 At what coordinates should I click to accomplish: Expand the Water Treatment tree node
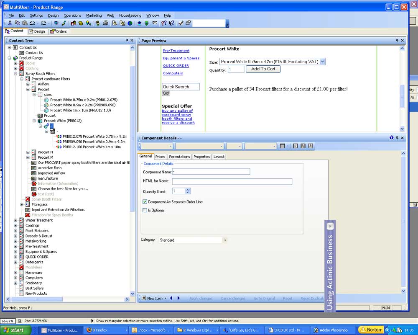click(x=15, y=220)
